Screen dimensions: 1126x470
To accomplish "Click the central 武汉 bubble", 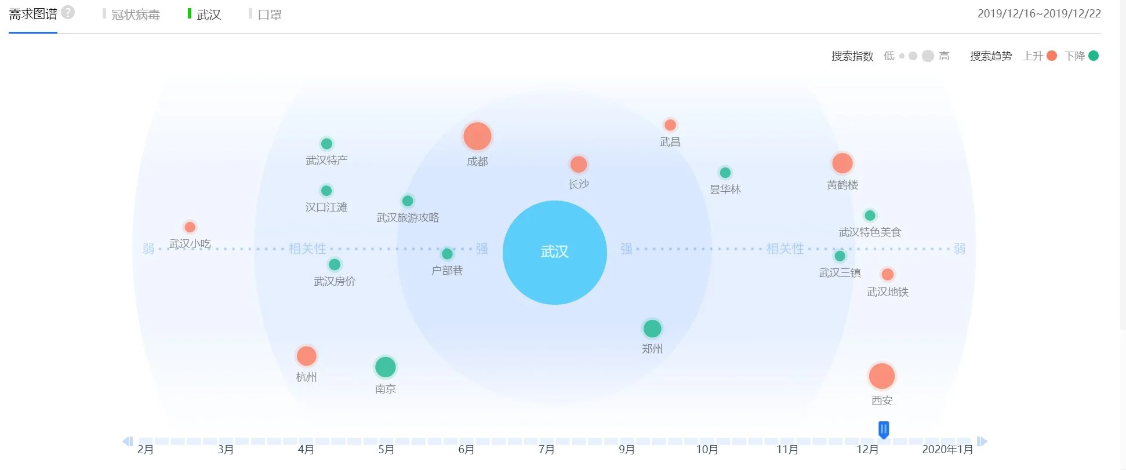I will coord(554,252).
